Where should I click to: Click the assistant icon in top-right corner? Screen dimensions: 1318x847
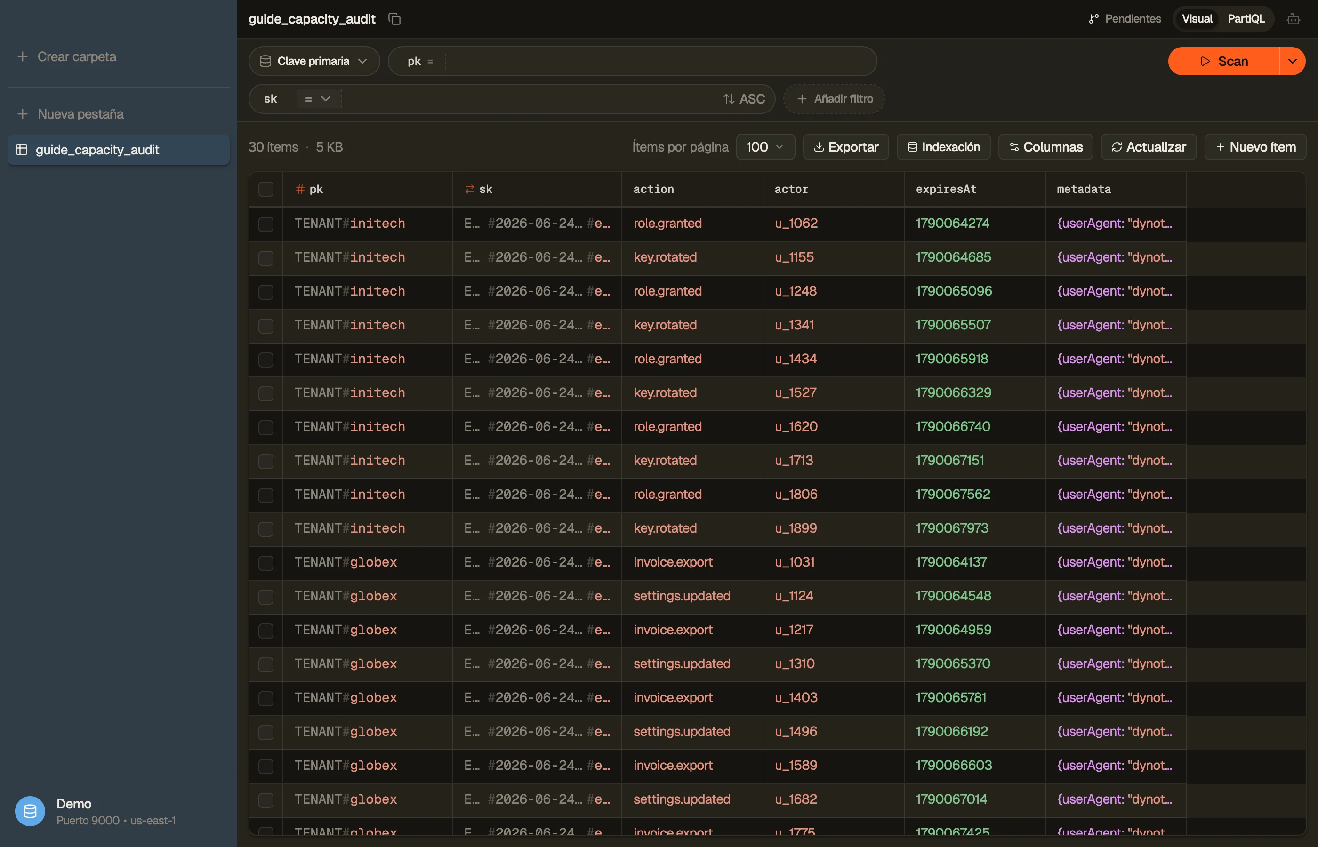pyautogui.click(x=1293, y=19)
